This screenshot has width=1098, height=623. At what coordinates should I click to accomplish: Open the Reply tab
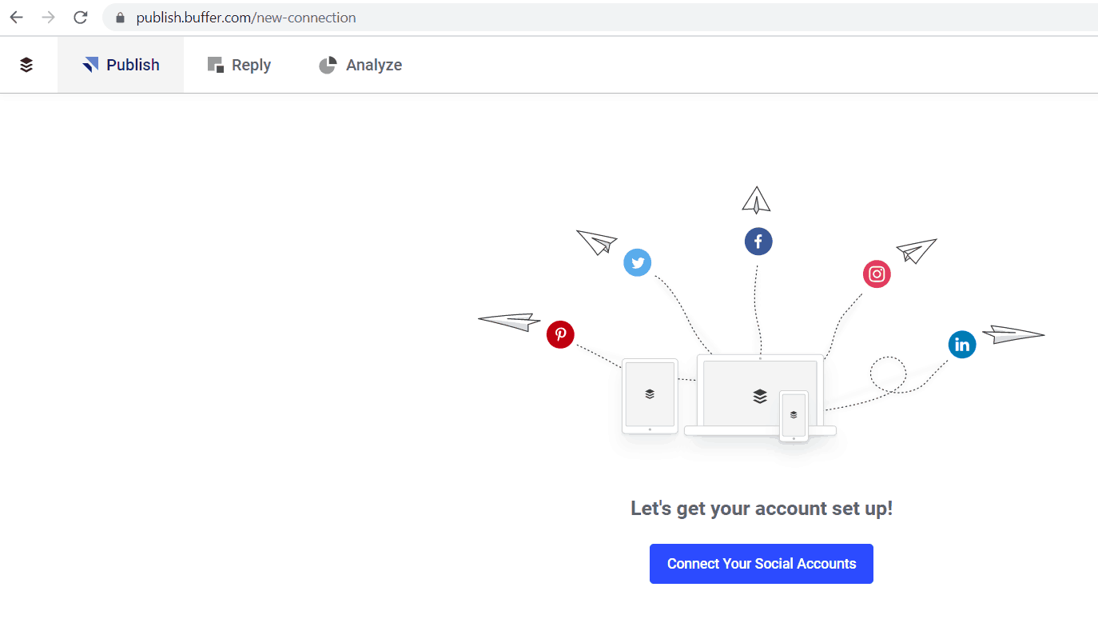click(239, 65)
